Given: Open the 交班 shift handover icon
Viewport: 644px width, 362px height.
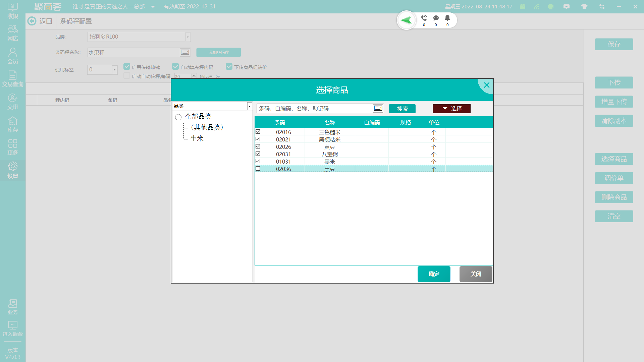Looking at the screenshot, I should (13, 102).
